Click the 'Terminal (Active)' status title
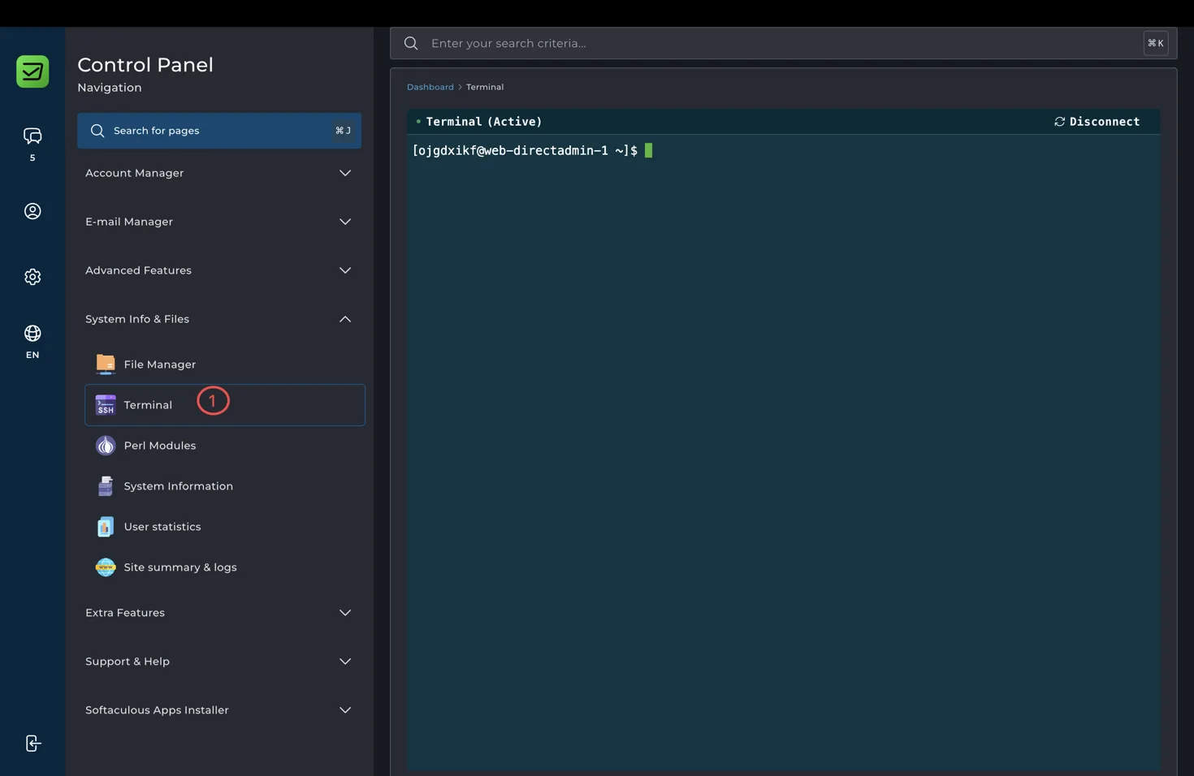 click(x=483, y=122)
